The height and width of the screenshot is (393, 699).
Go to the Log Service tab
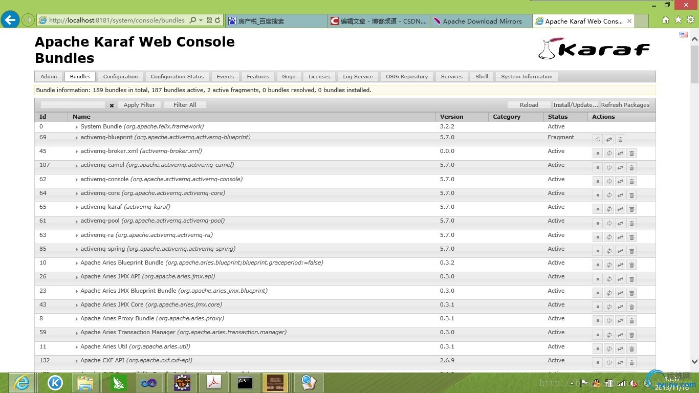point(358,77)
